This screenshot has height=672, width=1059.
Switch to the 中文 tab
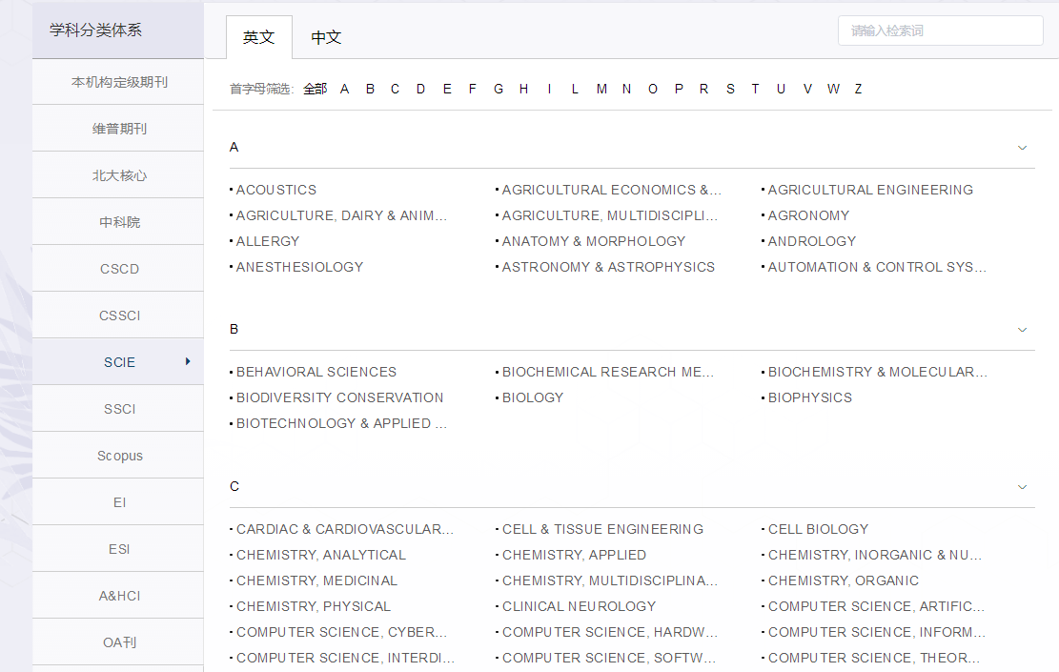pos(326,37)
